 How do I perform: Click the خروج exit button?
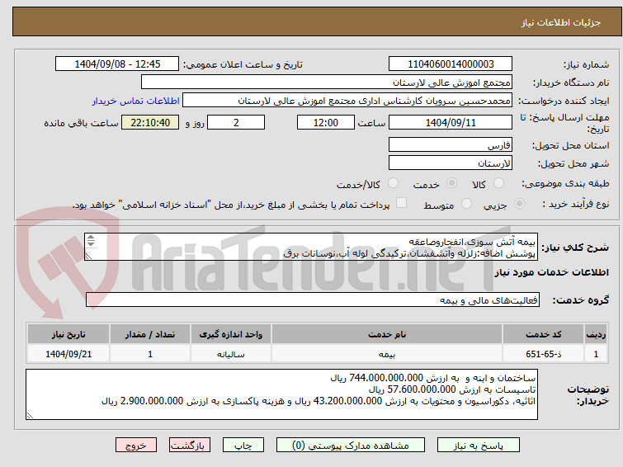click(x=136, y=446)
